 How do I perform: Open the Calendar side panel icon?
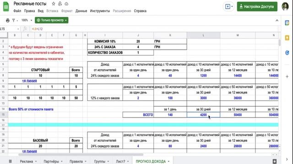(287, 23)
